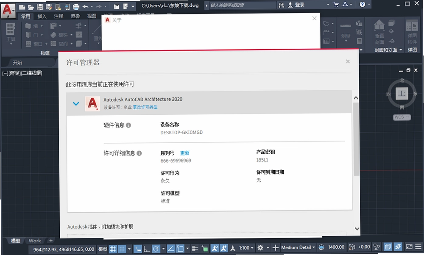
Task: Switch to the Work layout tab
Action: pos(35,241)
